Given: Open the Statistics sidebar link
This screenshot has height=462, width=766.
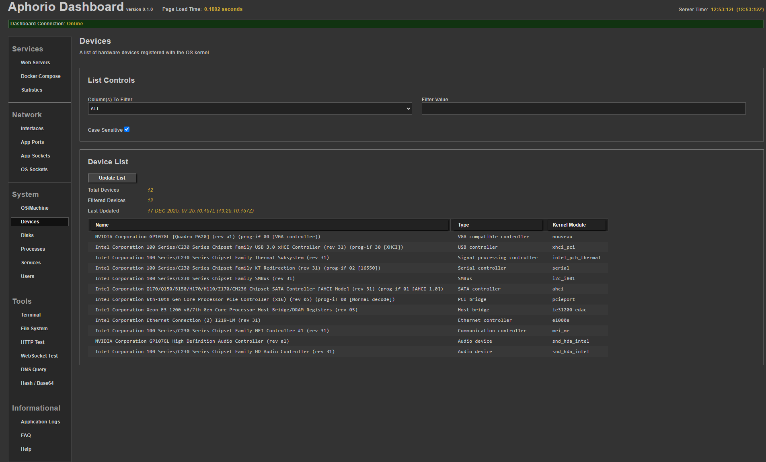Looking at the screenshot, I should coord(32,90).
